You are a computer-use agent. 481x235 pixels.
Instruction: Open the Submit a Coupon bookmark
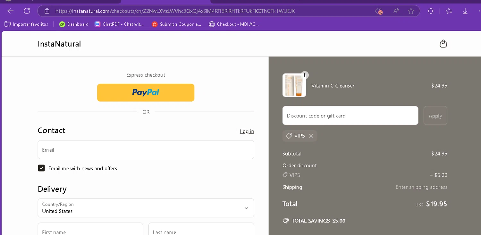coord(176,24)
